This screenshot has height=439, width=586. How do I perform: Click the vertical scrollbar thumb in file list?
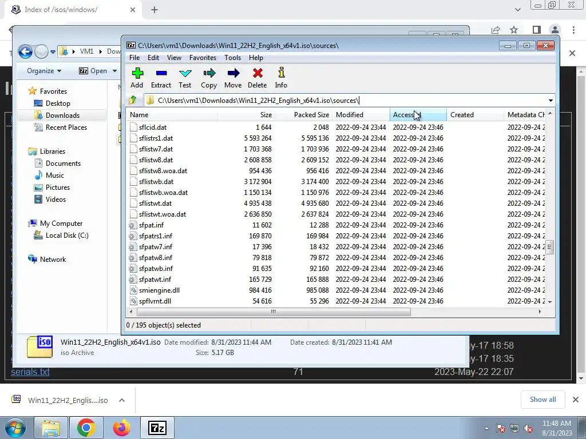click(549, 247)
